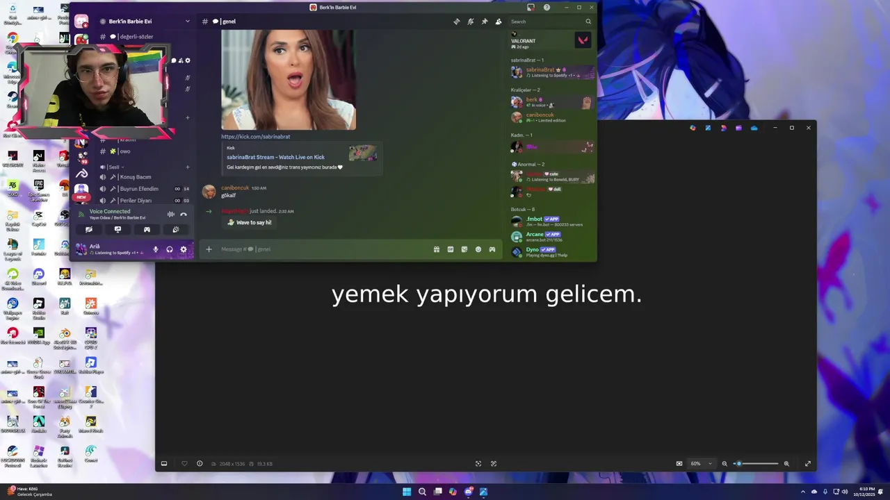Image resolution: width=890 pixels, height=500 pixels.
Task: Zoom out in Photos viewer
Action: point(725,464)
